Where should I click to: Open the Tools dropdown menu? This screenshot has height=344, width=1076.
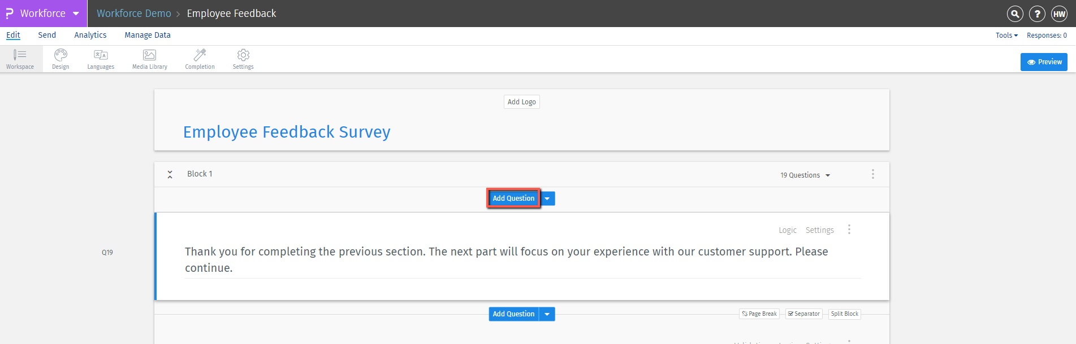coord(1006,35)
